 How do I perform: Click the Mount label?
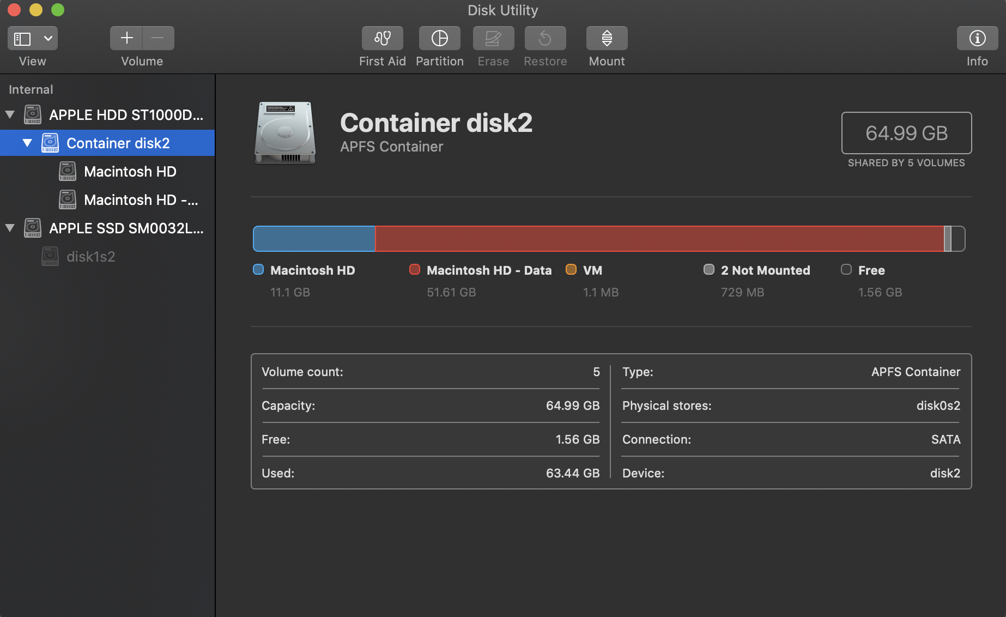[607, 61]
